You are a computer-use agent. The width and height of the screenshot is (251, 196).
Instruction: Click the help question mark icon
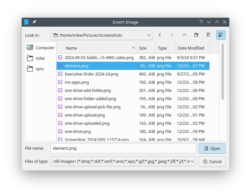(201, 22)
